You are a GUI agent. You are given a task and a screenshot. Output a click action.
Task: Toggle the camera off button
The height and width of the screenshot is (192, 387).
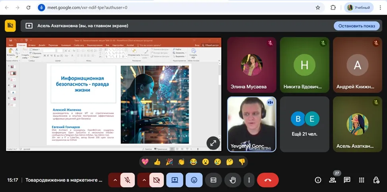pos(157,180)
